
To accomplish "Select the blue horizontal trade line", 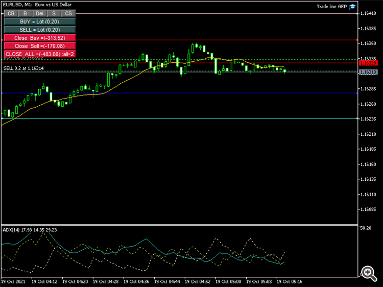I will pos(180,93).
